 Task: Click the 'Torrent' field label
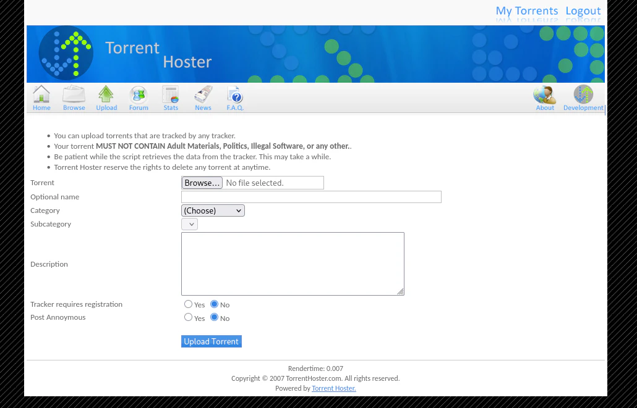point(42,183)
